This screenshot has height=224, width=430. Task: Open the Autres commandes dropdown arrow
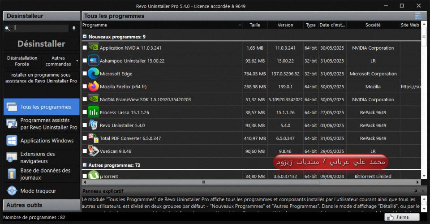click(77, 61)
